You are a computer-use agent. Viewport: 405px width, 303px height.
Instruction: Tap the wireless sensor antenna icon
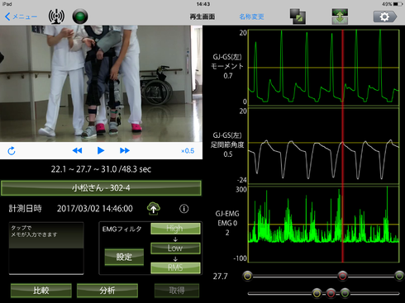point(56,17)
